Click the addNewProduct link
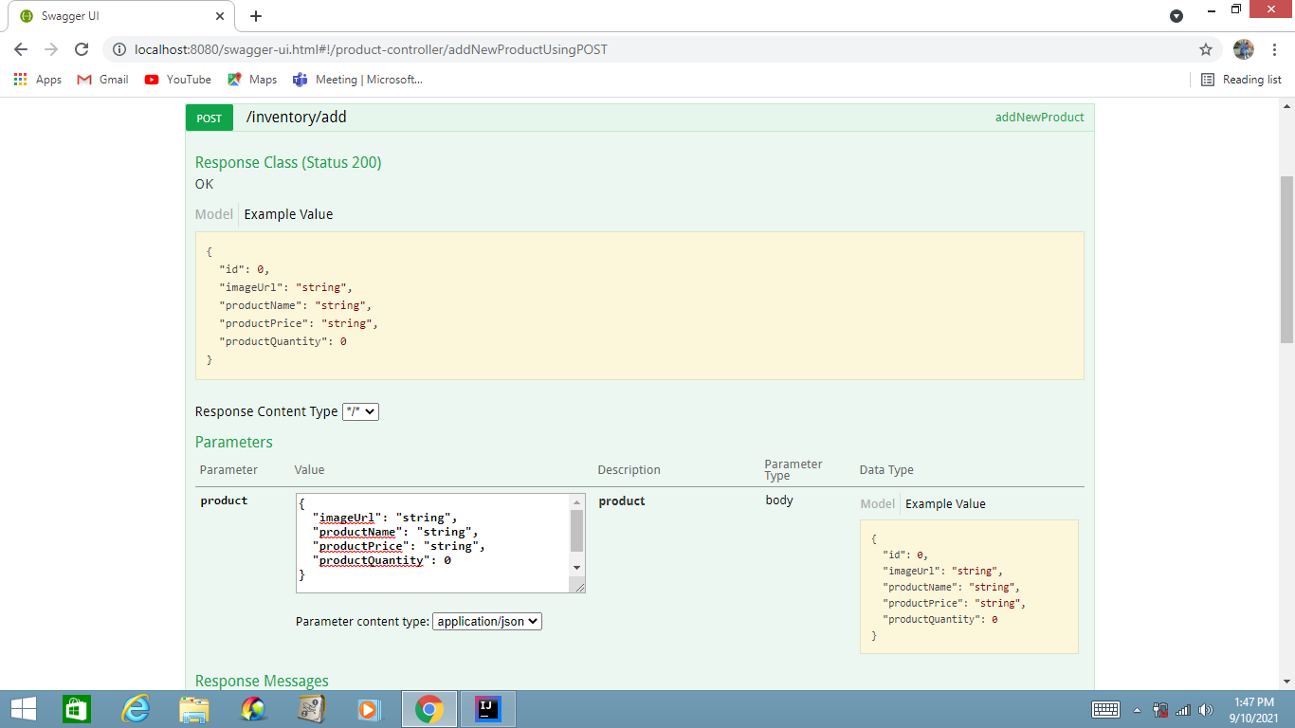 tap(1038, 117)
